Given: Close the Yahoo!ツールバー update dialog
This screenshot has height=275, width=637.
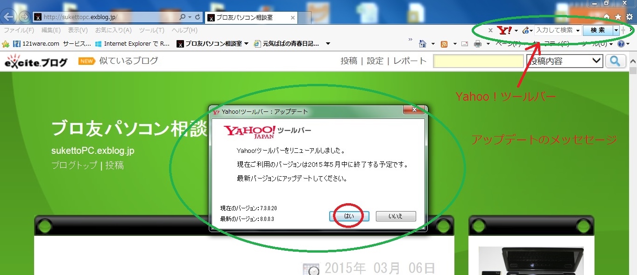Looking at the screenshot, I should point(414,111).
